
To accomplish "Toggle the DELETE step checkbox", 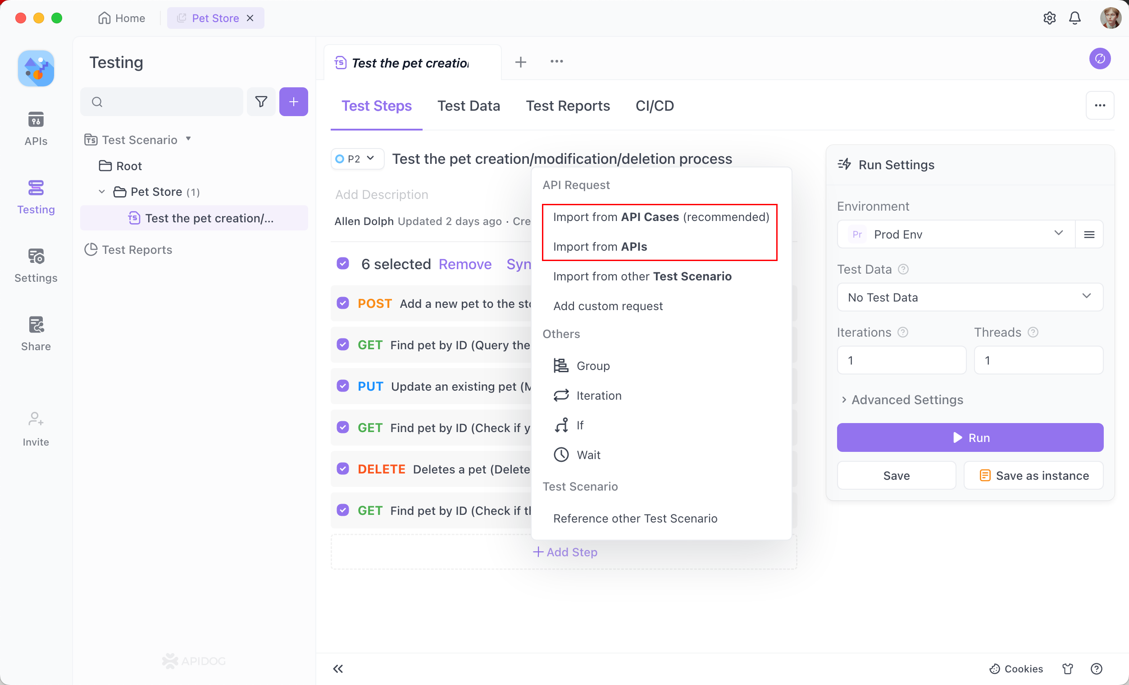I will tap(343, 468).
